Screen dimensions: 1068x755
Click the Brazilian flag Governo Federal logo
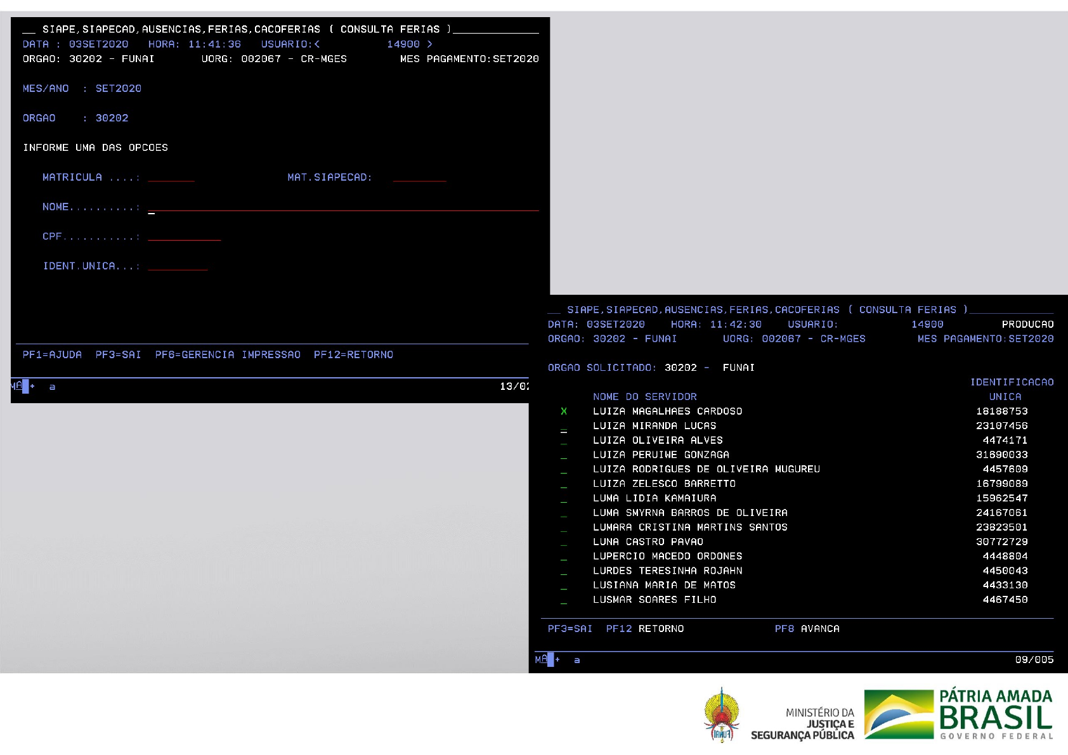[x=958, y=714]
